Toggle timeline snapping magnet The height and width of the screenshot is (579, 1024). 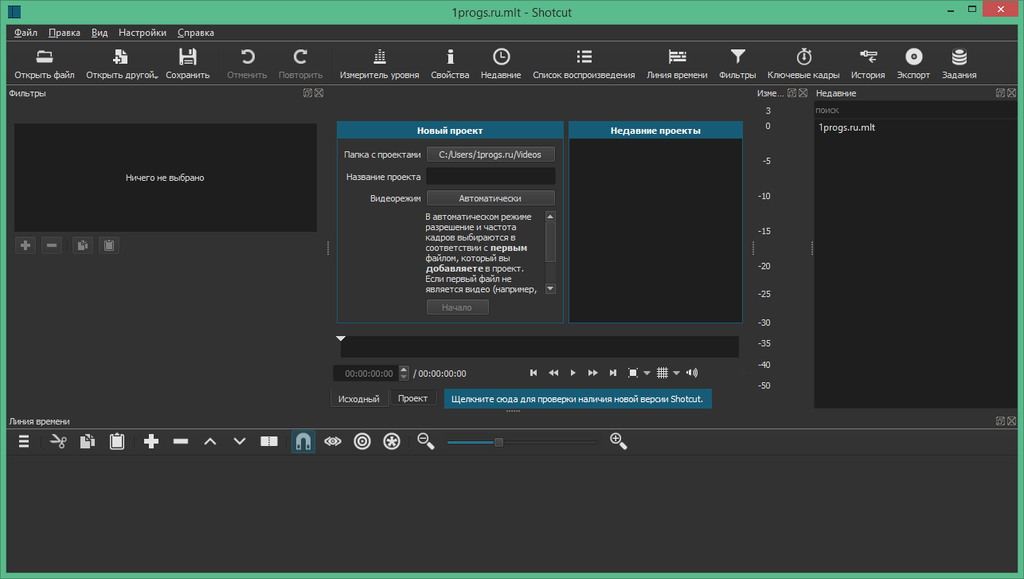[x=303, y=441]
